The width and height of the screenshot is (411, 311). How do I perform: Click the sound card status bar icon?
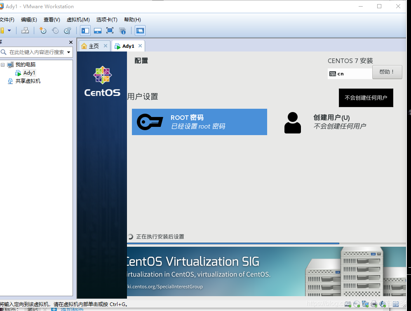[383, 304]
